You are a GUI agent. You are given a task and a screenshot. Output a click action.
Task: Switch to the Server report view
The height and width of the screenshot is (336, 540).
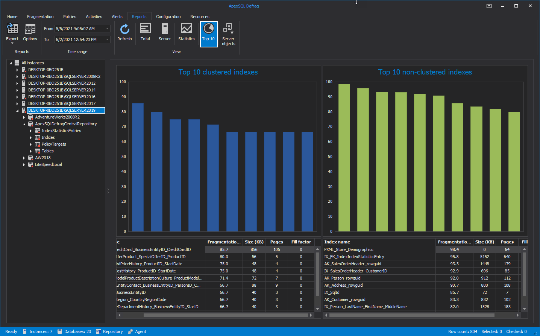click(x=165, y=33)
